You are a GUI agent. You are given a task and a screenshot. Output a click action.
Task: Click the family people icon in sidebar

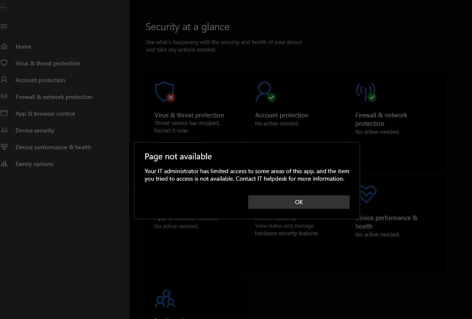[x=4, y=164]
